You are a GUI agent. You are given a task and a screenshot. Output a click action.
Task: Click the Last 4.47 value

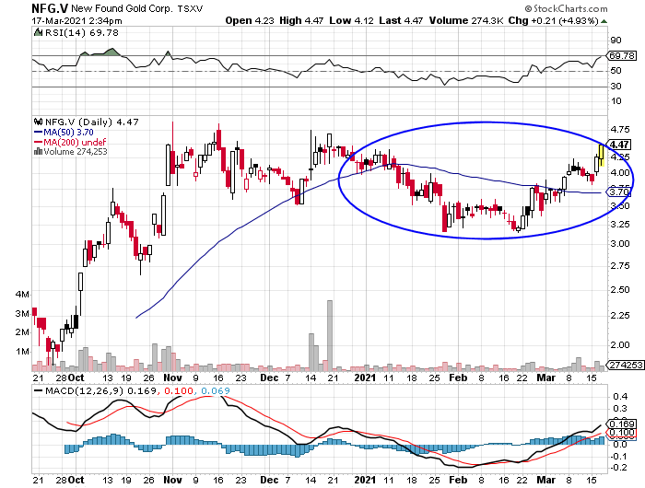[401, 20]
